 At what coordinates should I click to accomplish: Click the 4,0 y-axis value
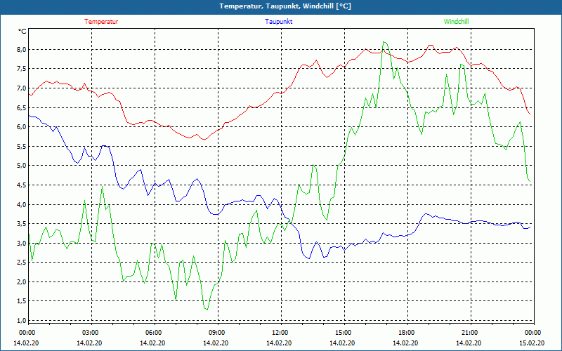[22, 204]
